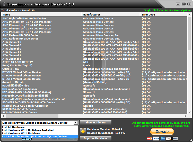Click the horizontal scrollbar right arrow
193x142 pixels.
pyautogui.click(x=185, y=116)
